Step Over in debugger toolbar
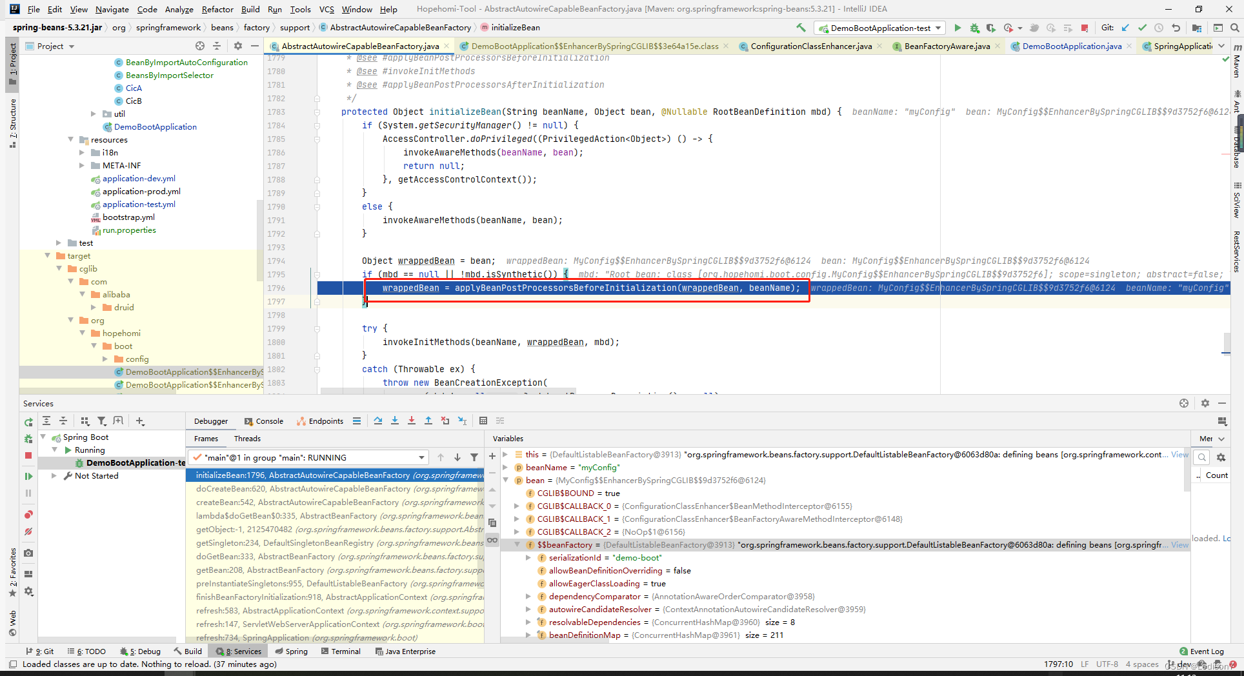1244x676 pixels. (x=378, y=421)
